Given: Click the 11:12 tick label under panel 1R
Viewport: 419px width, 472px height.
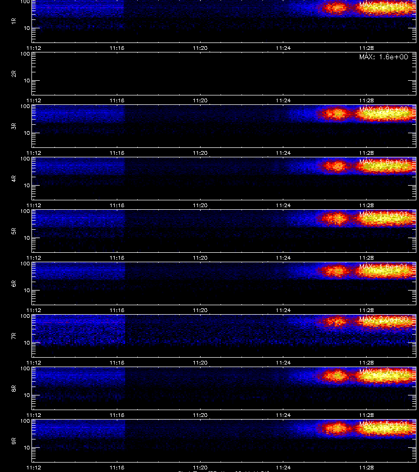Looking at the screenshot, I should click(x=34, y=48).
